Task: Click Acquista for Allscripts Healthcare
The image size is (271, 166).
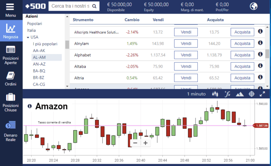Action: tap(242, 32)
